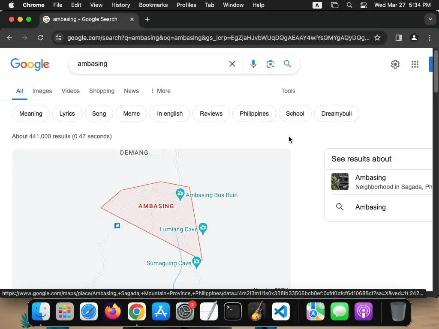This screenshot has height=329, width=439.
Task: Go back to the previous page
Action: coord(9,38)
